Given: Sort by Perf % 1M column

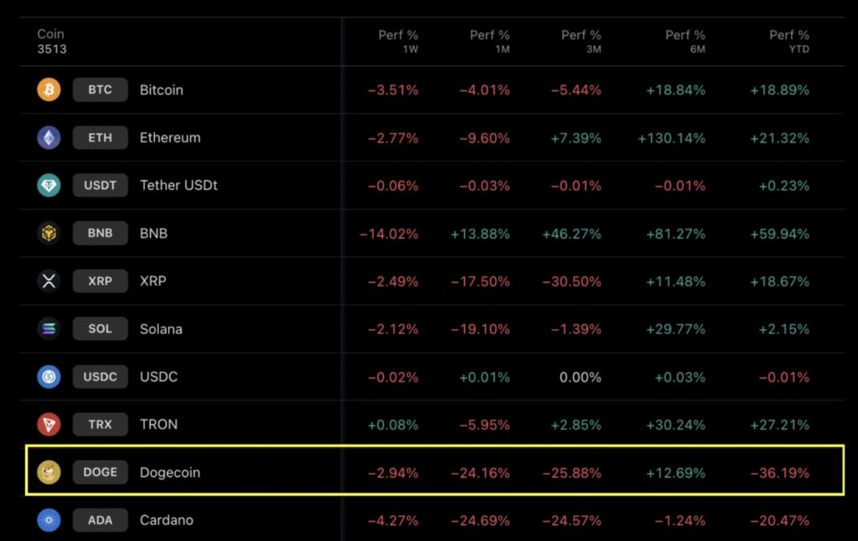Looking at the screenshot, I should (x=489, y=41).
